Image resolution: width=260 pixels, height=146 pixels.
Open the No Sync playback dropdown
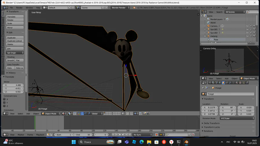coord(142,134)
